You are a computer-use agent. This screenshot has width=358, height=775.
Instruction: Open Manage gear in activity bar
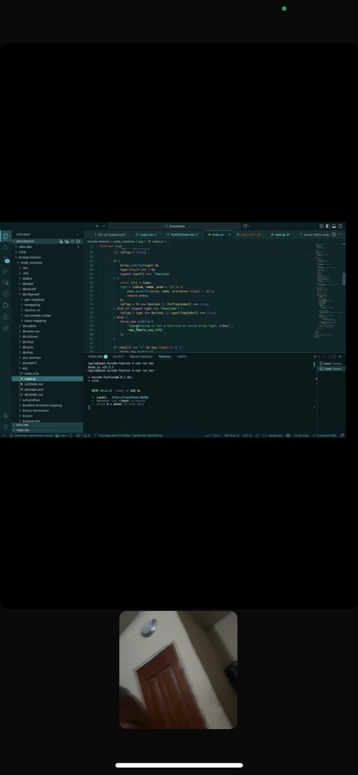tap(6, 427)
